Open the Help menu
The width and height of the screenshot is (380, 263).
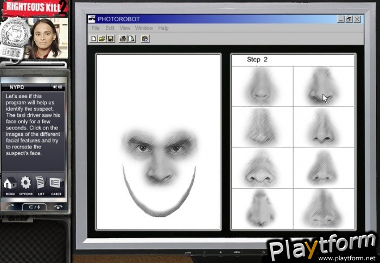163,28
